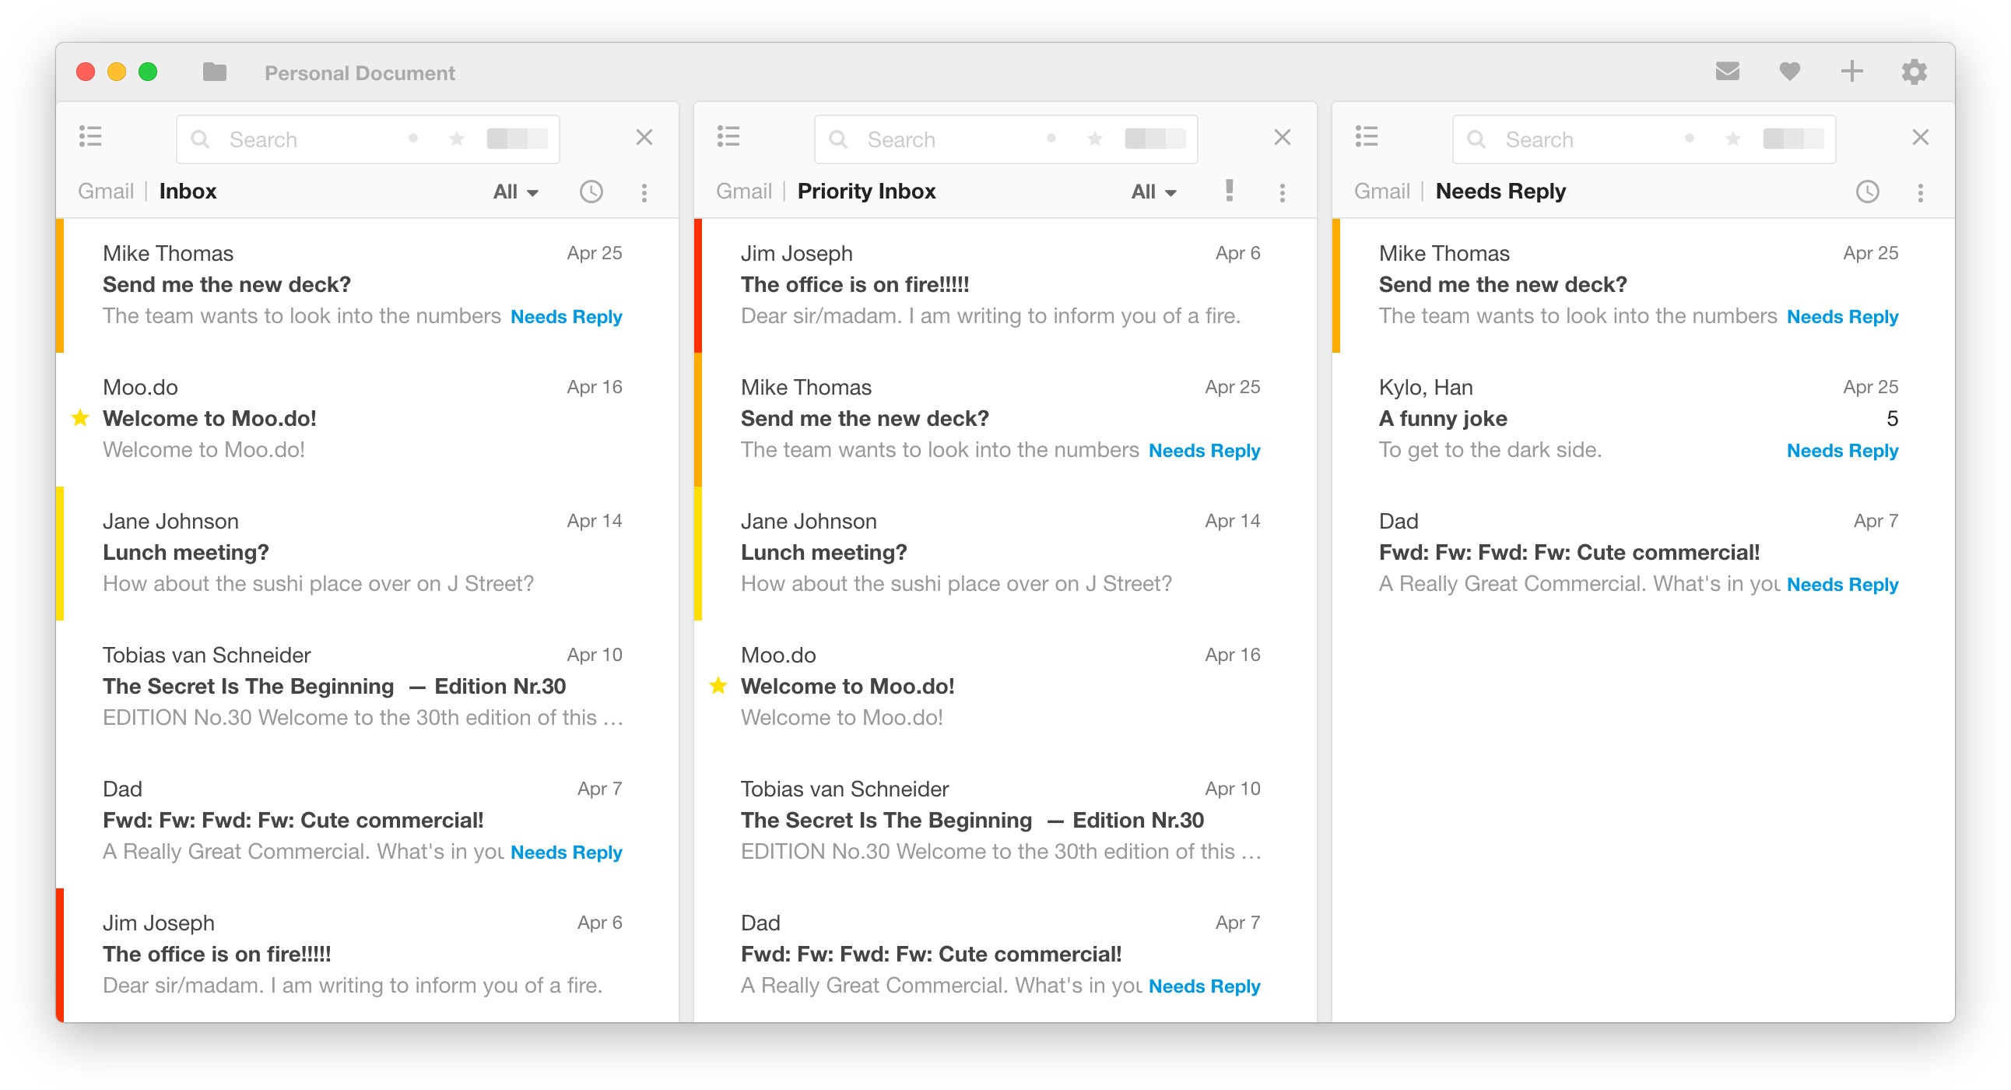Expand the All dropdown in Inbox pane
This screenshot has height=1090, width=2011.
(x=515, y=192)
